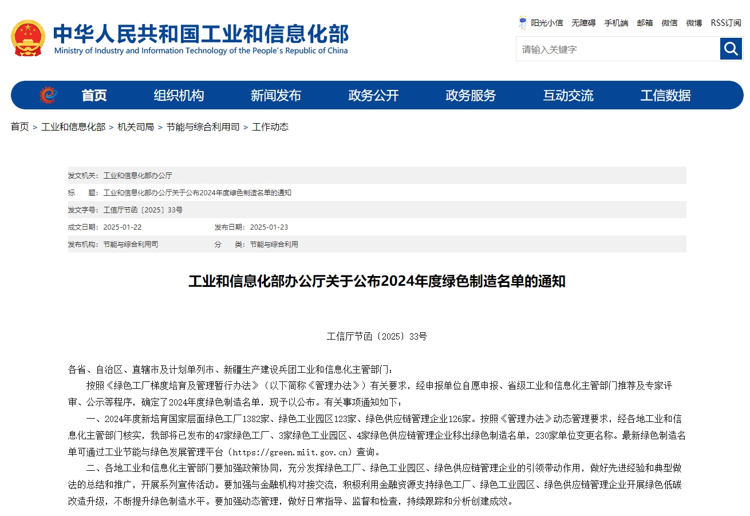Click the 微信 link in header
Image resolution: width=750 pixels, height=516 pixels.
(669, 23)
